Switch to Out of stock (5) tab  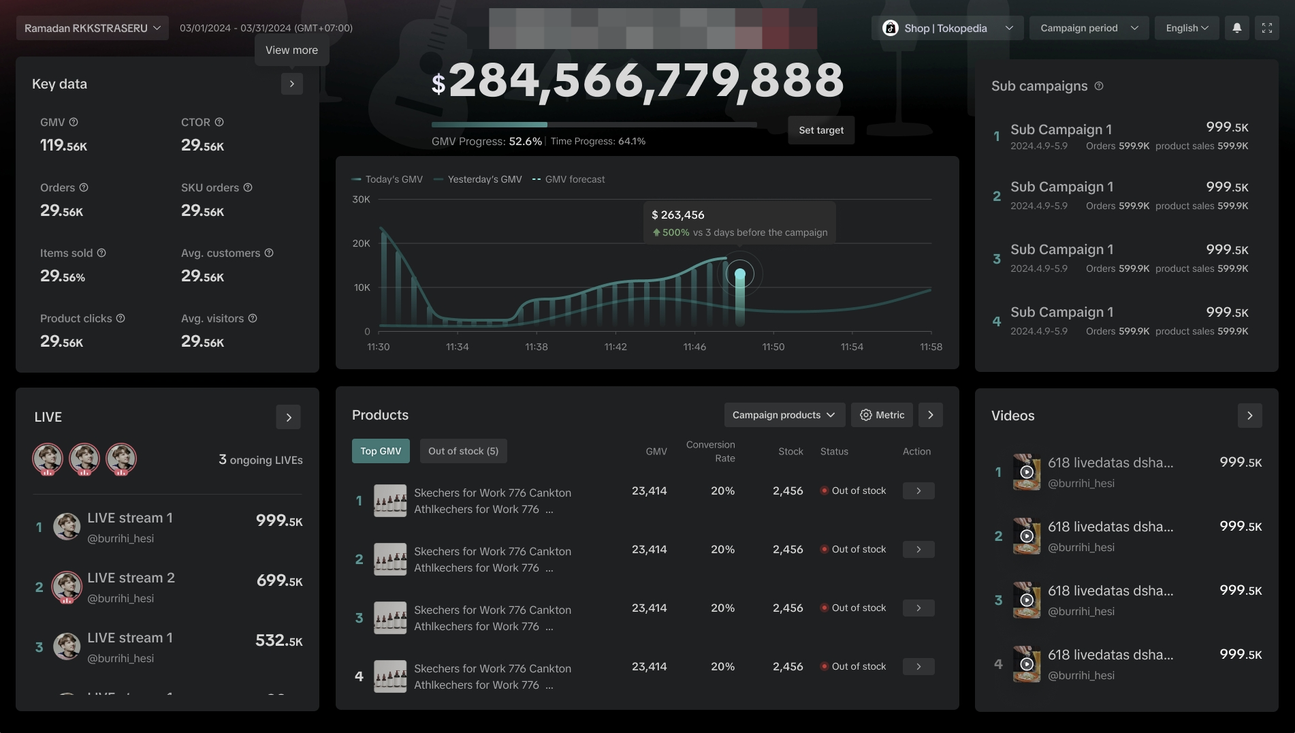(463, 451)
